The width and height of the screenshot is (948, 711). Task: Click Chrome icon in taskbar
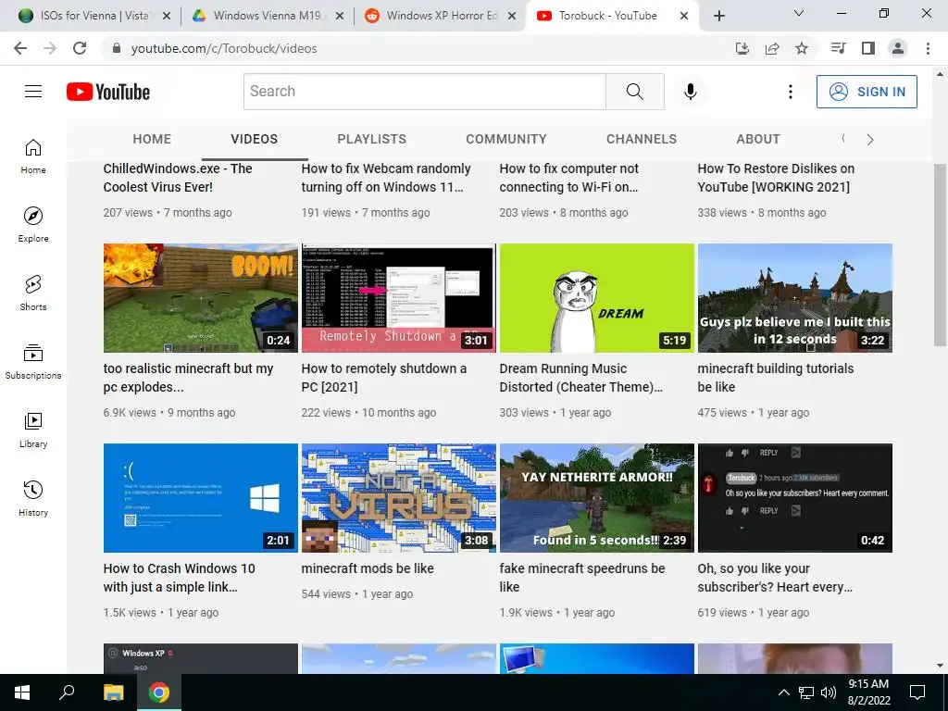(x=159, y=692)
